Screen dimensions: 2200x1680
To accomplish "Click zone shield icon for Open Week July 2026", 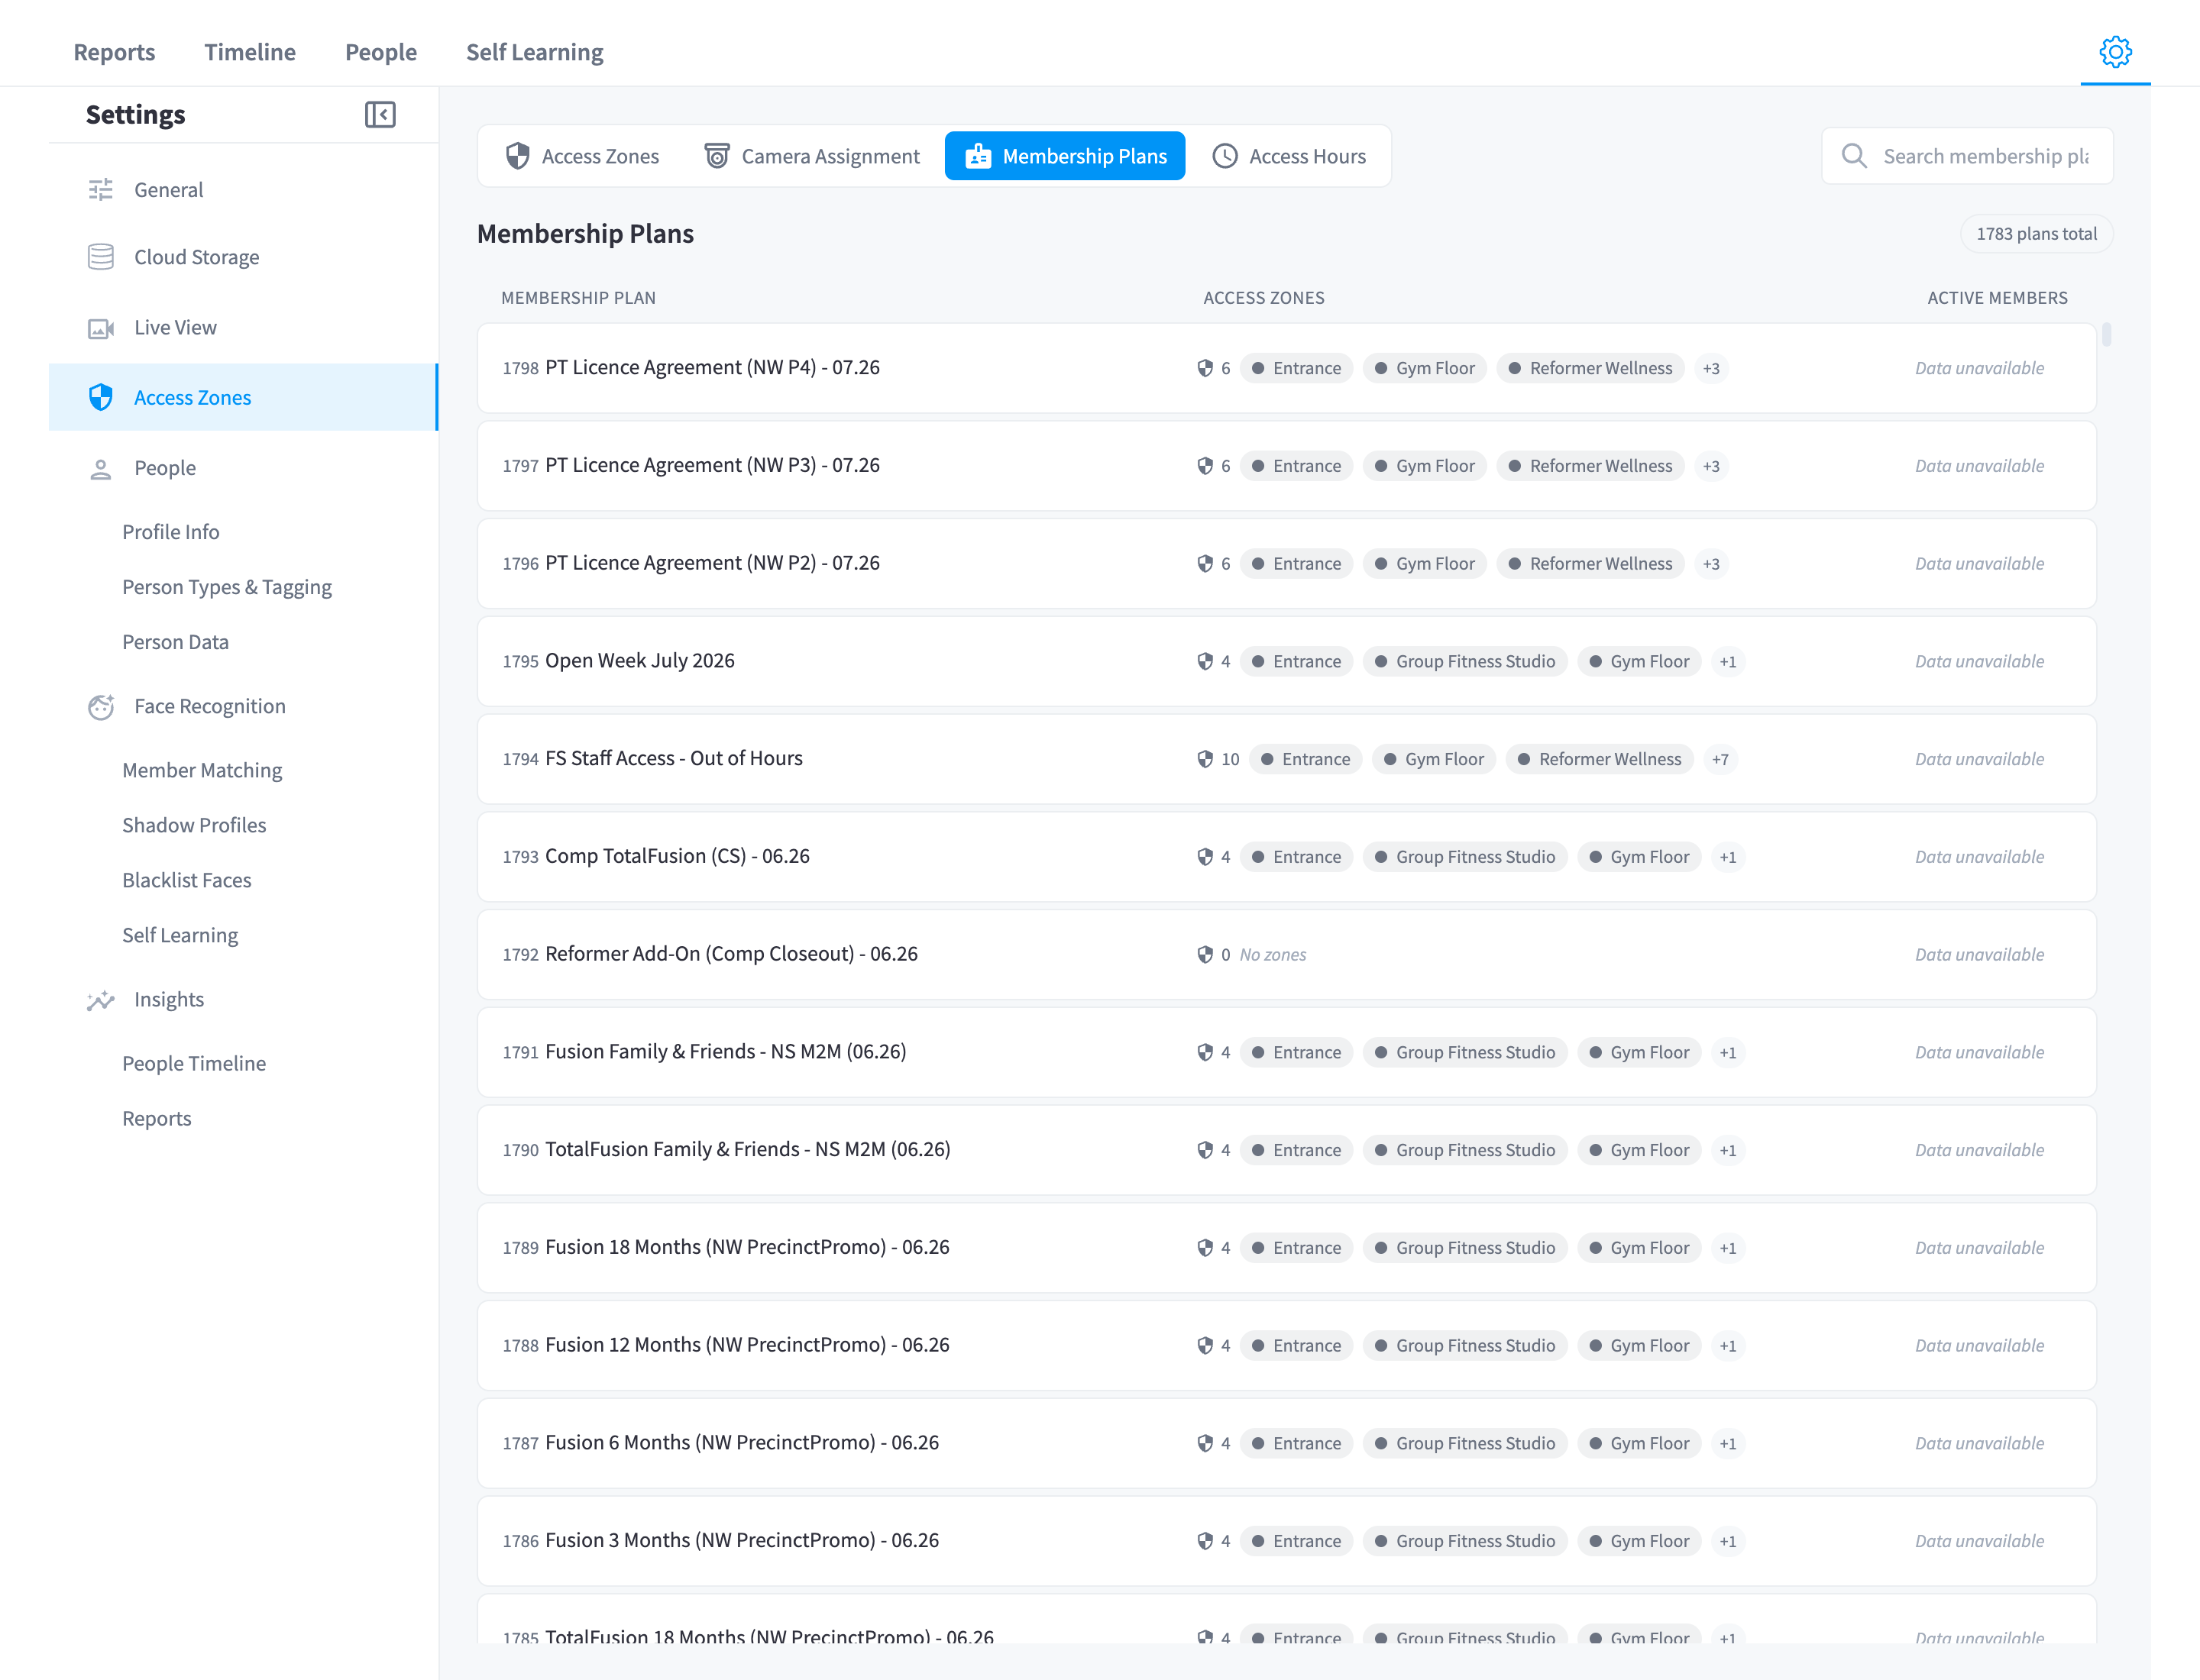I will click(1205, 661).
